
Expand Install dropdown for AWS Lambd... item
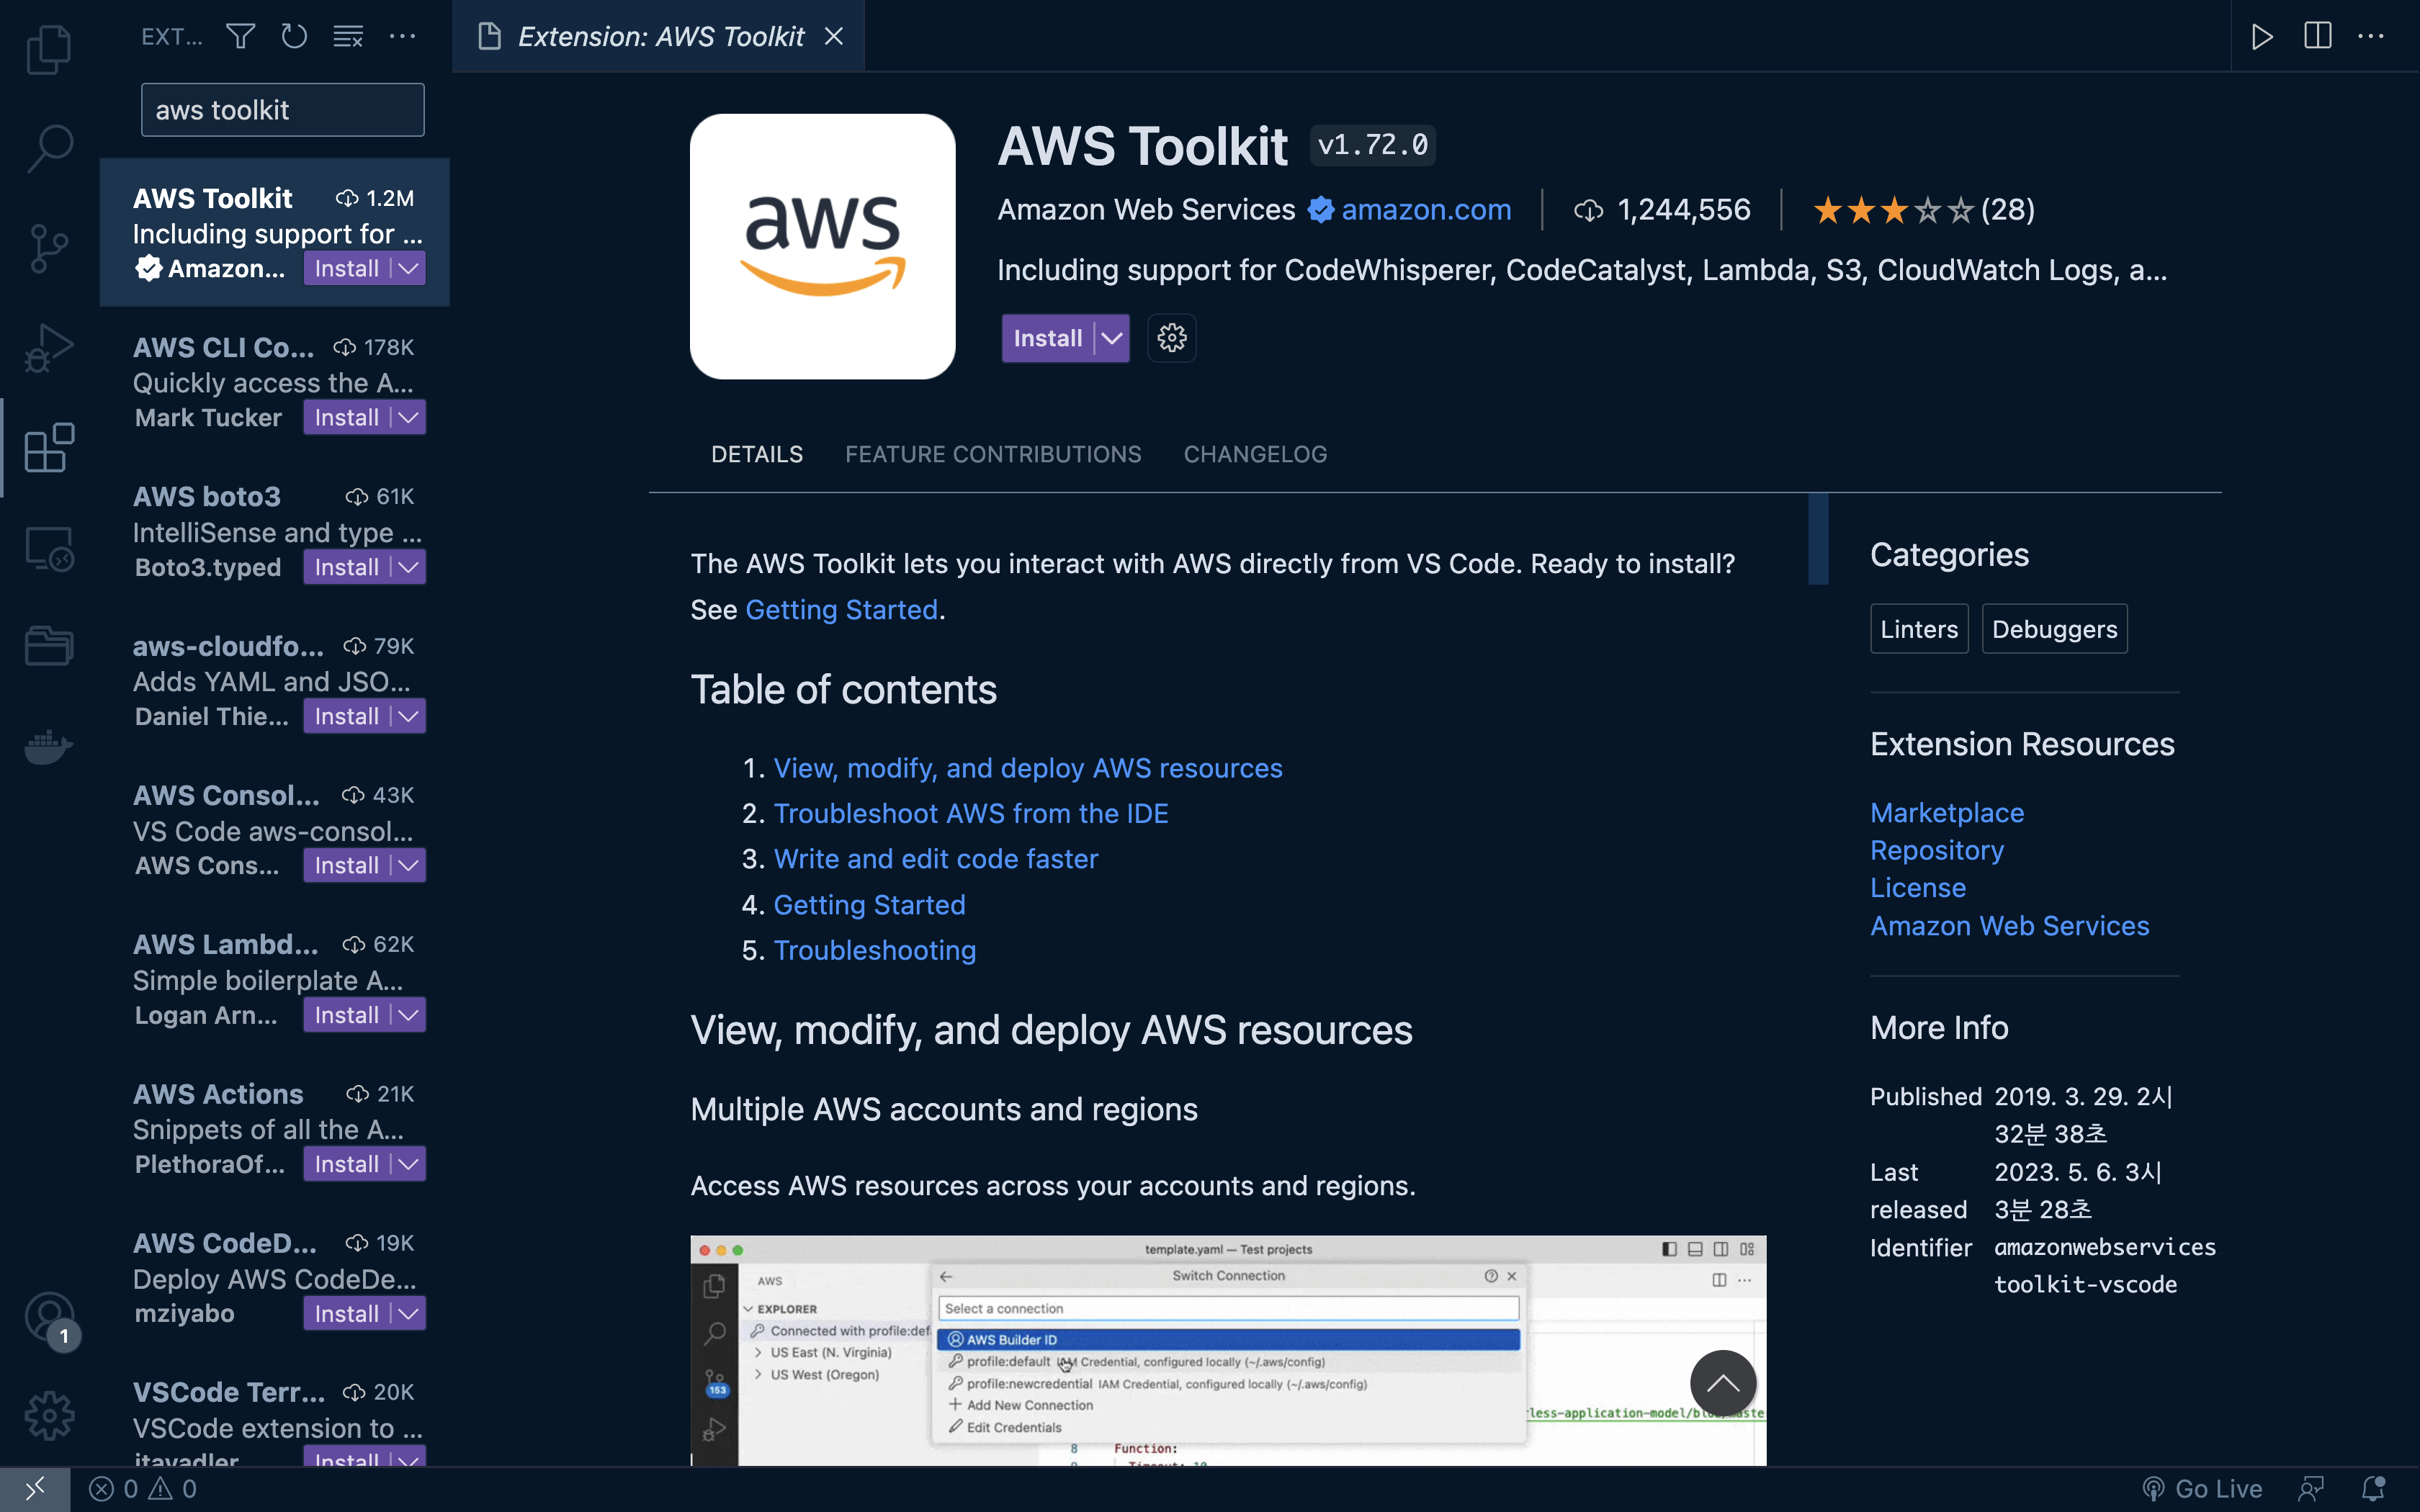click(408, 1015)
